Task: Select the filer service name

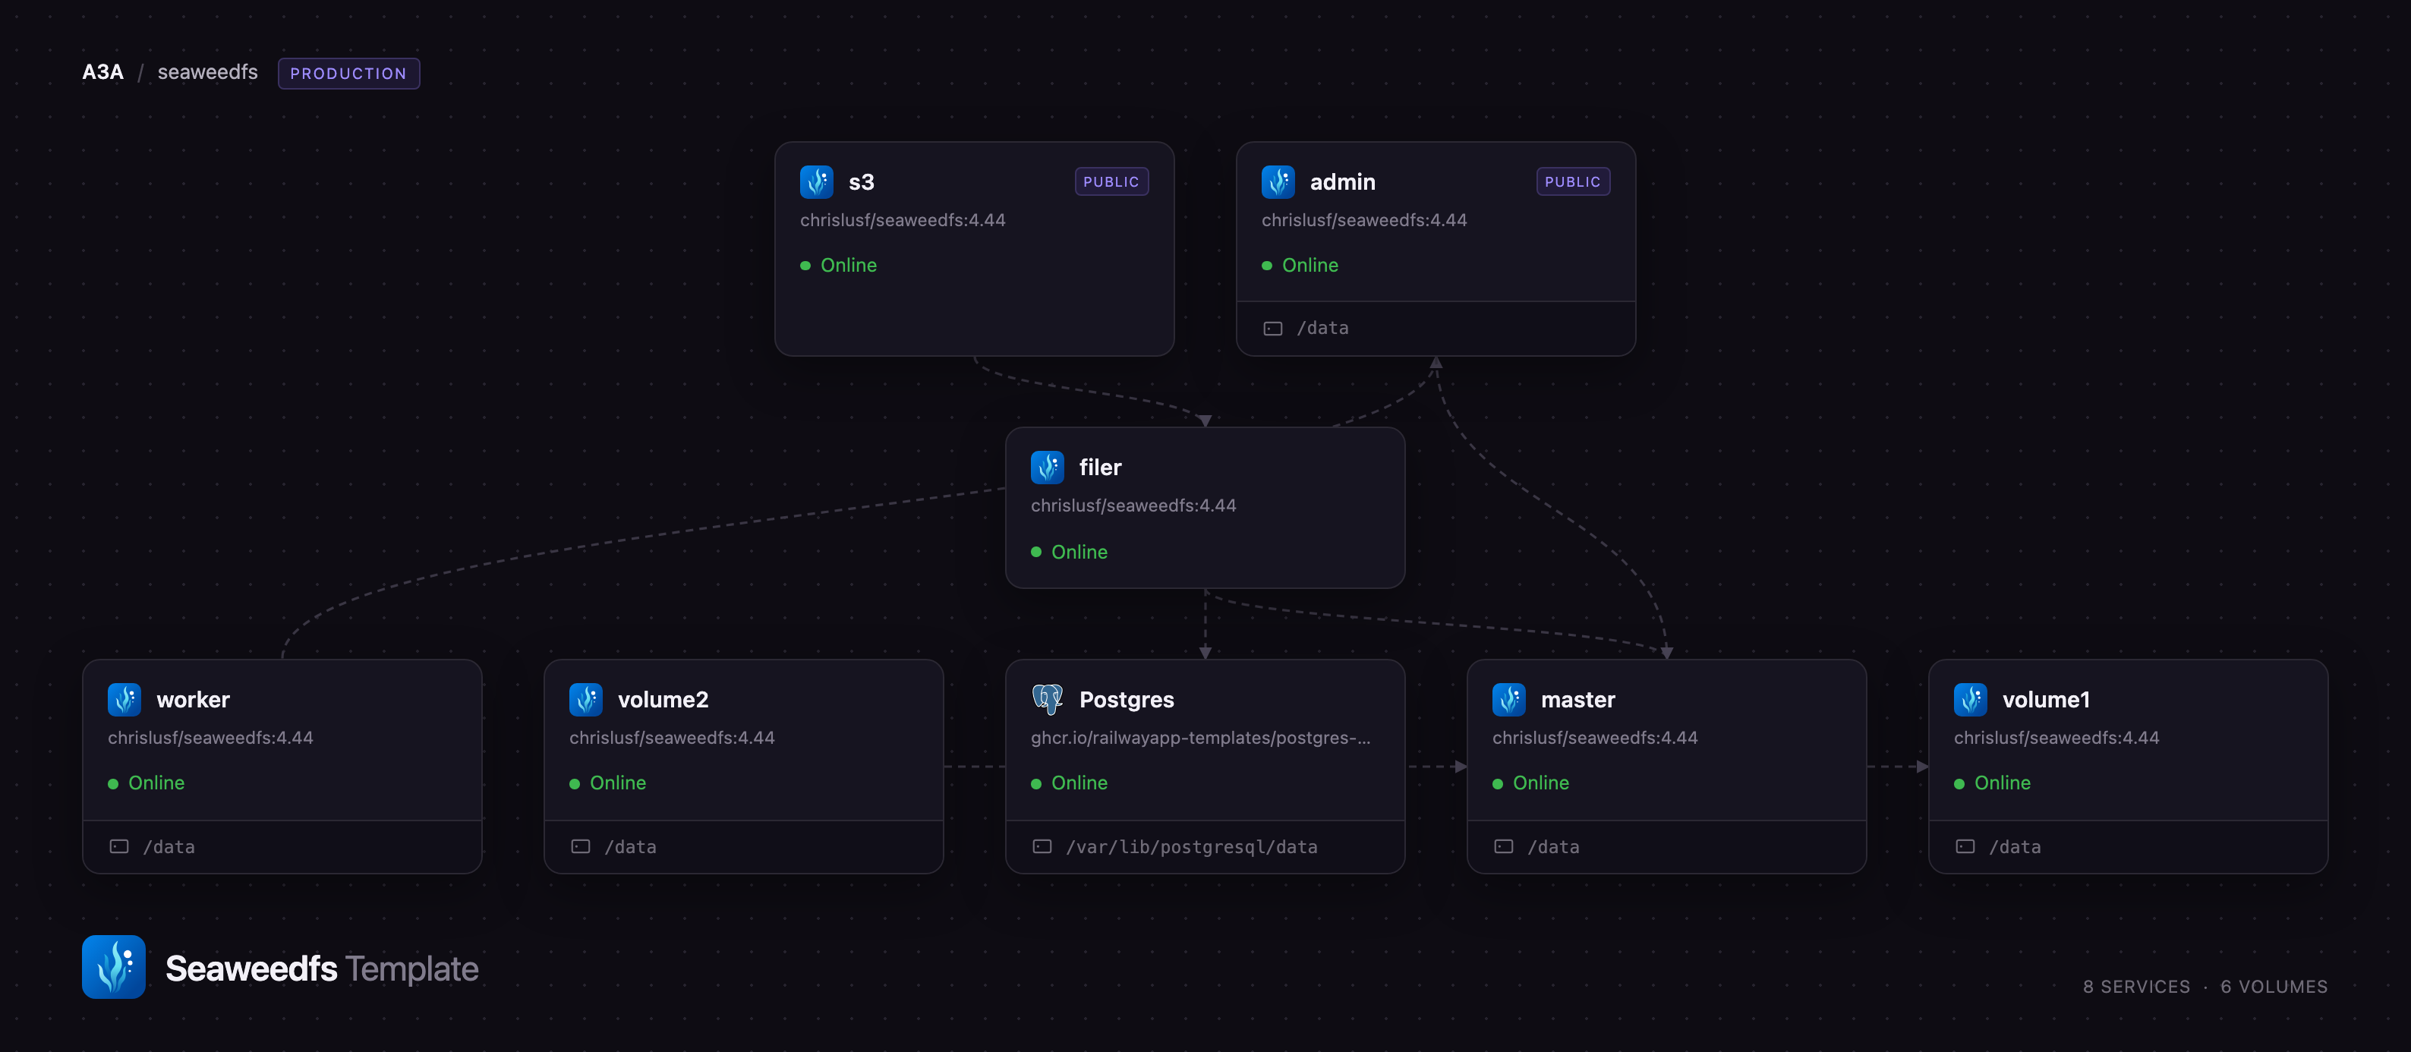Action: pos(1100,467)
